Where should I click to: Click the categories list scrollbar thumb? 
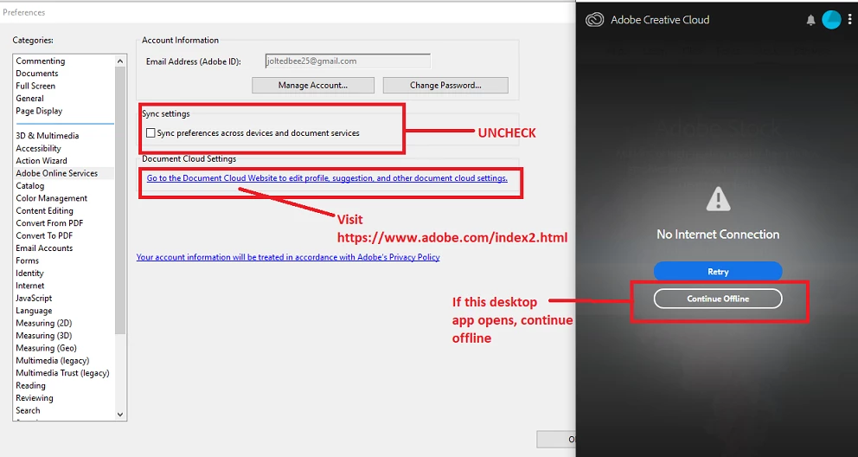tap(120, 200)
